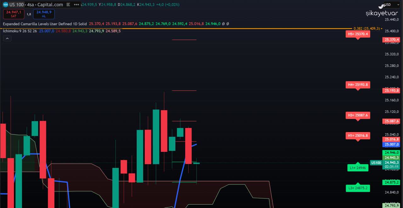Click the blue 25.007,0 price axis tag
This screenshot has width=403, height=208.
coord(391,144)
